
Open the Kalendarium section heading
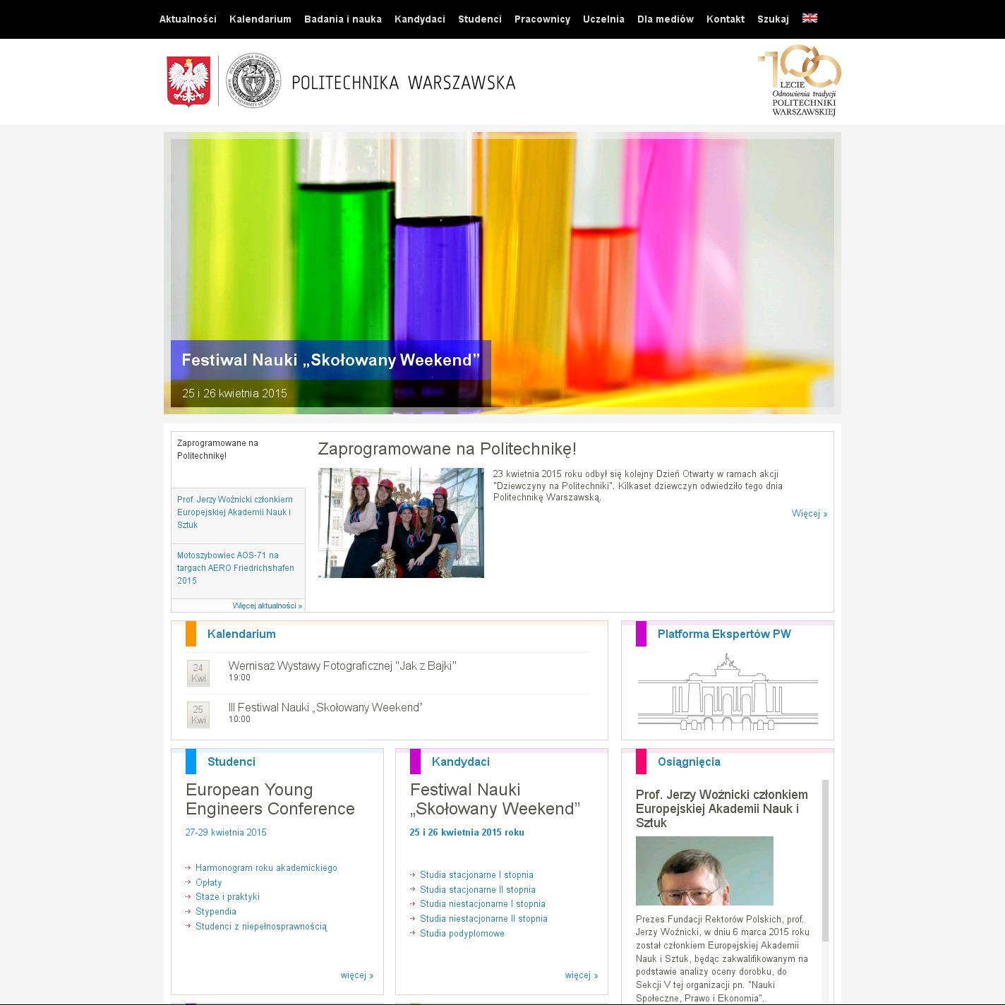click(241, 634)
